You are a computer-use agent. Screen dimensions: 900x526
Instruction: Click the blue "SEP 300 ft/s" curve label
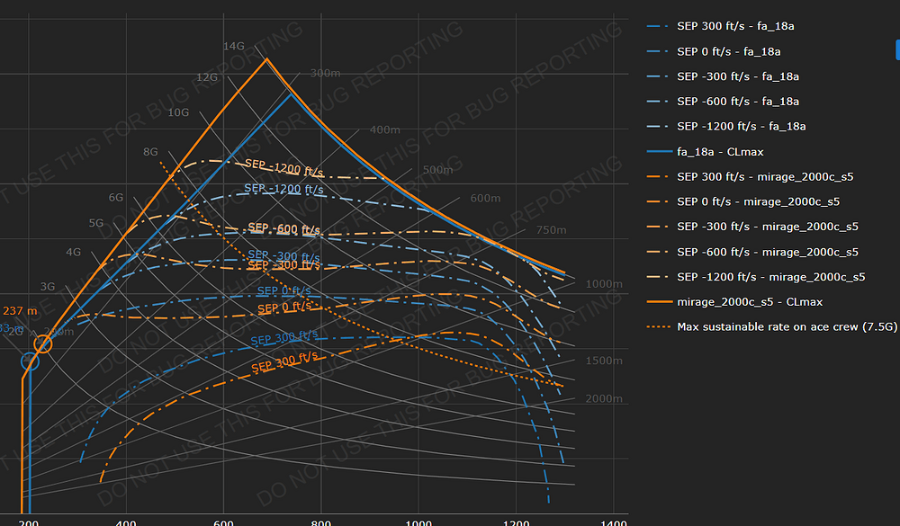point(284,338)
